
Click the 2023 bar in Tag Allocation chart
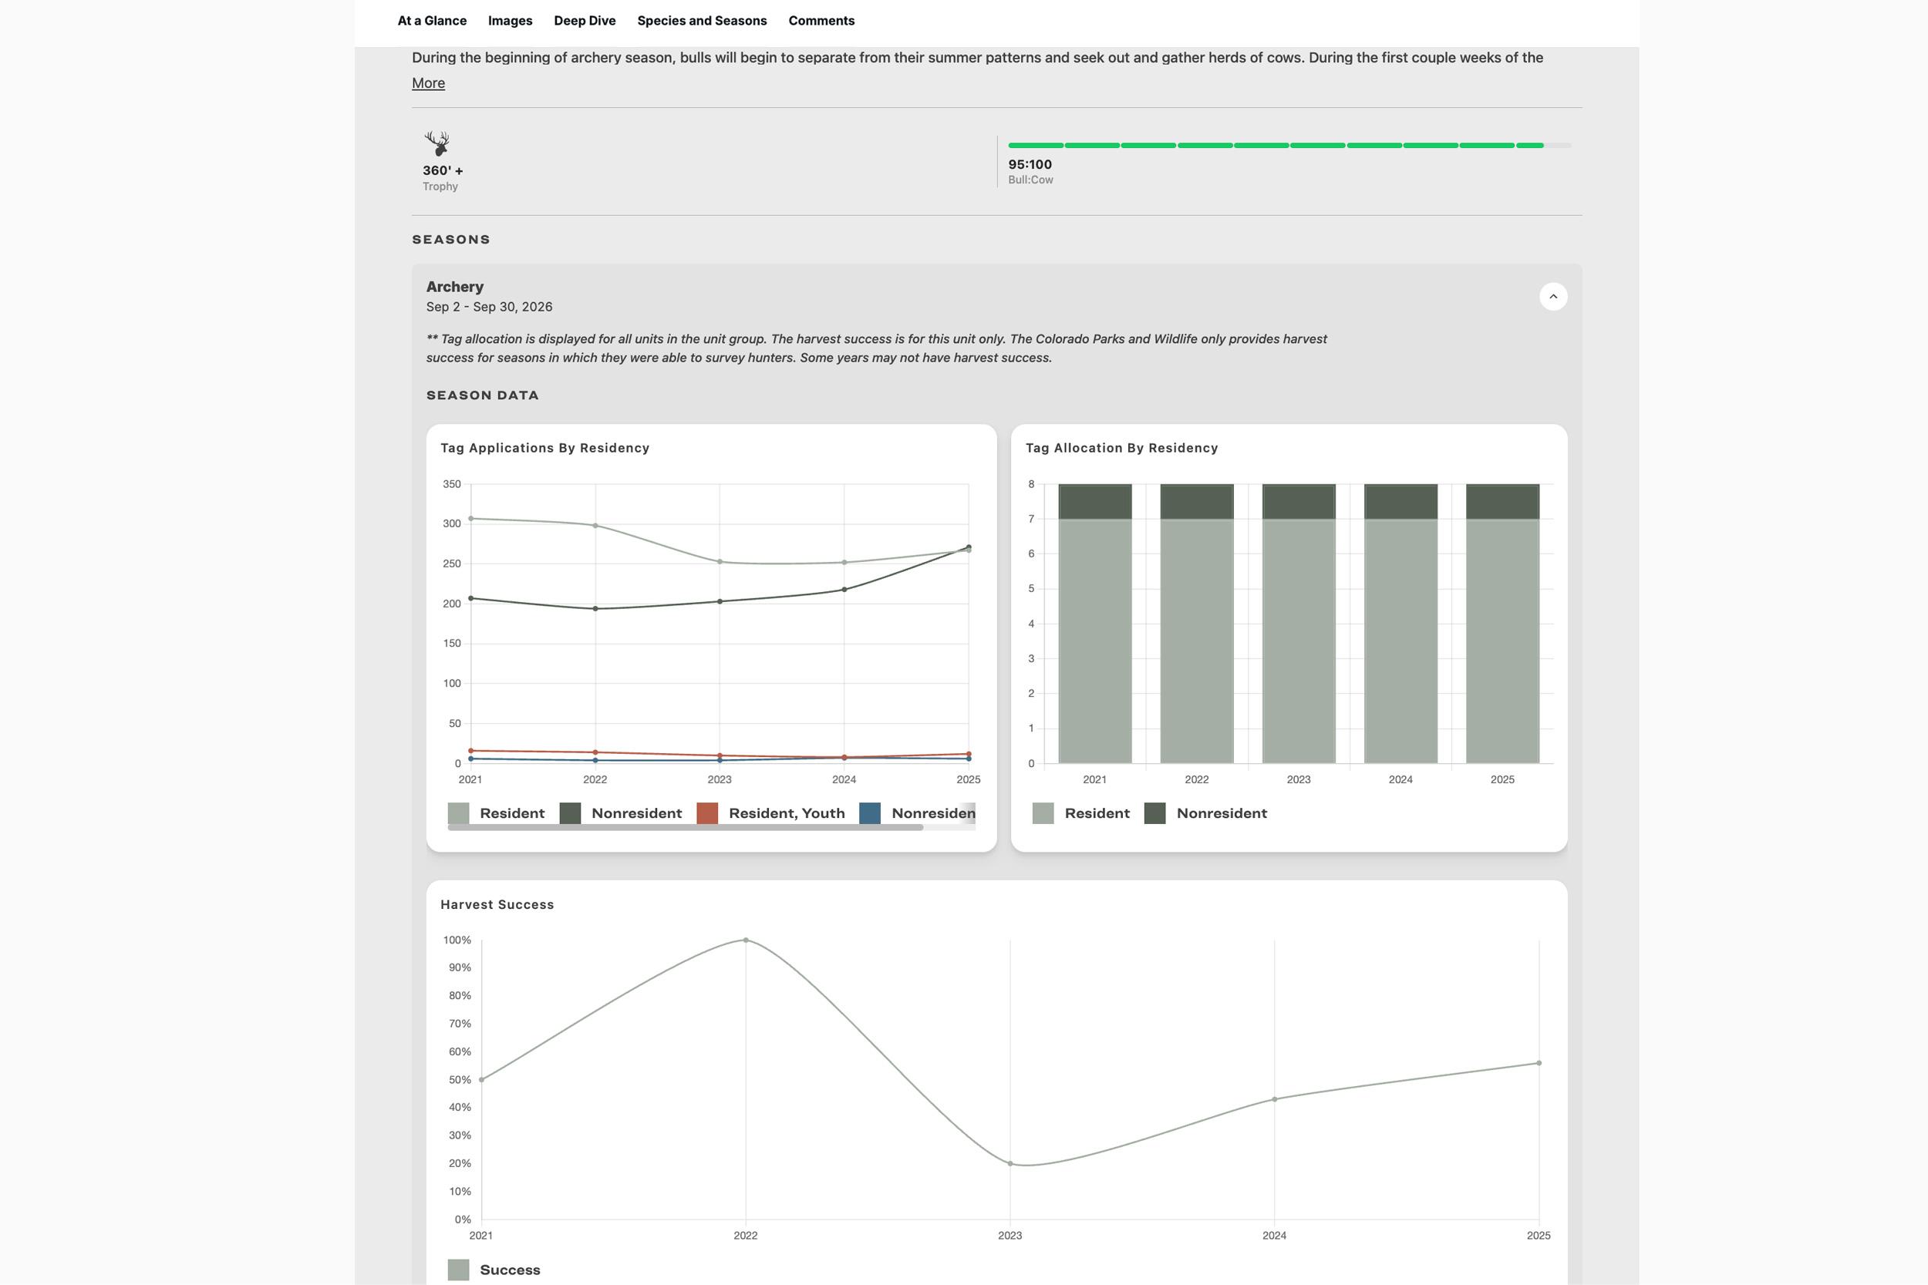[1299, 624]
